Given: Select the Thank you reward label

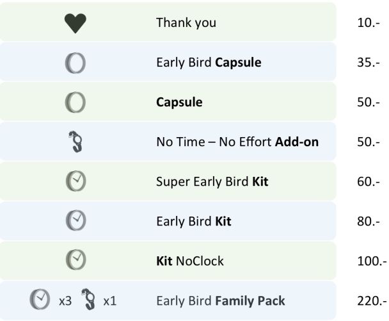Looking at the screenshot, I should tap(186, 23).
